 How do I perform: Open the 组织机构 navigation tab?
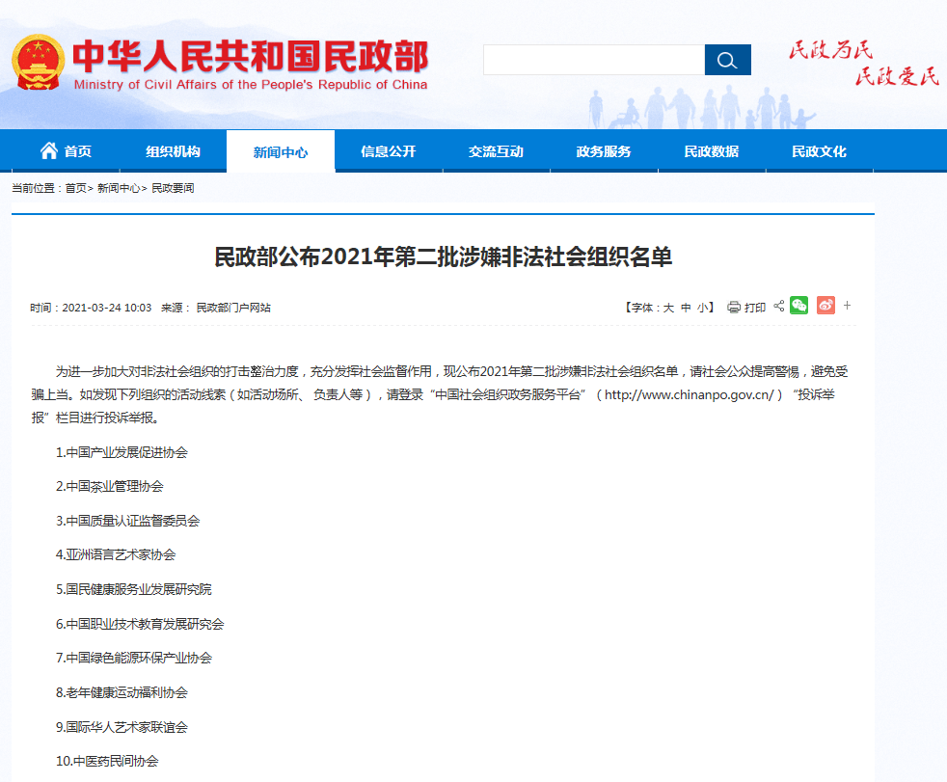tap(173, 151)
